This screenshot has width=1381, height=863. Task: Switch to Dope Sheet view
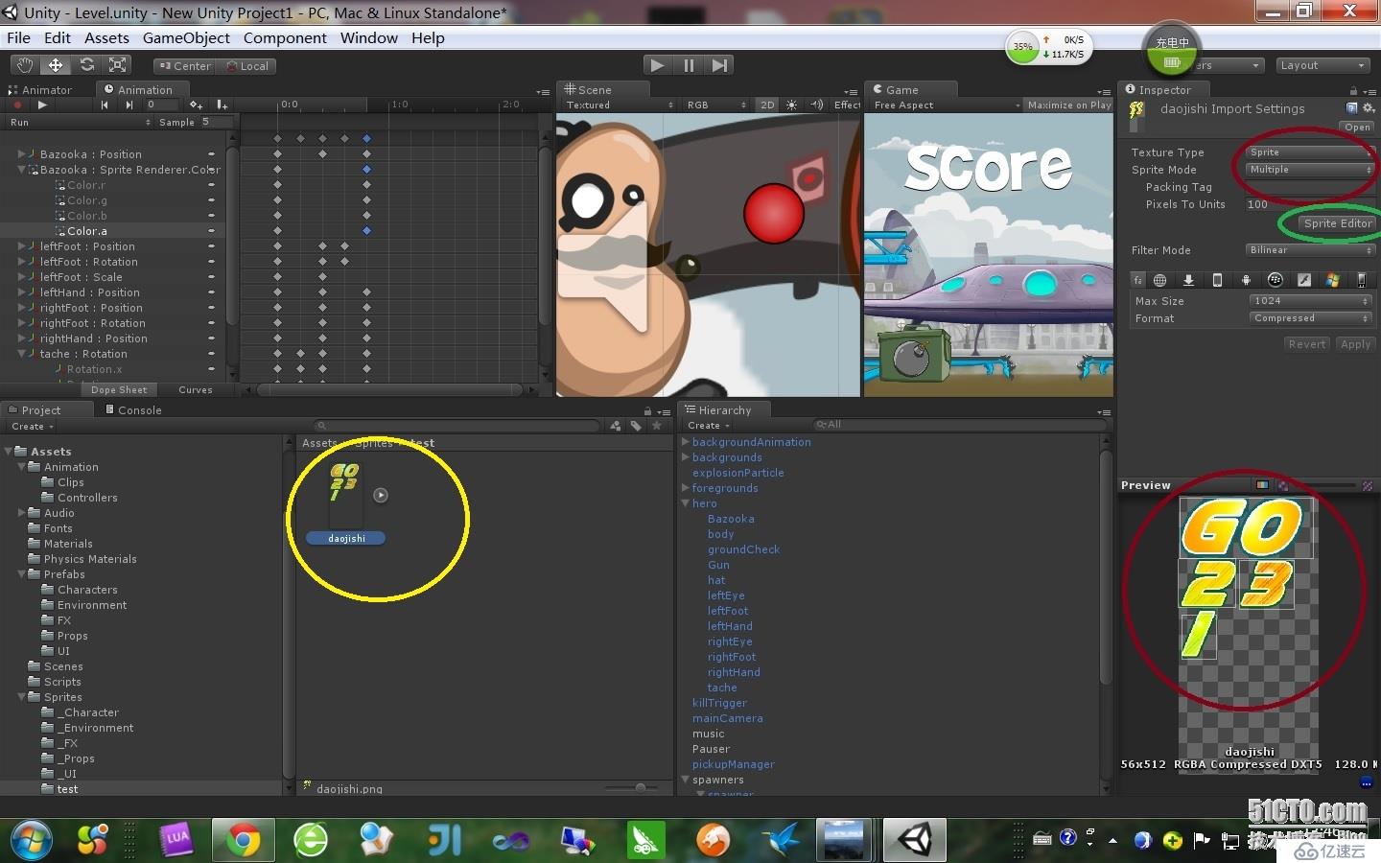(119, 390)
